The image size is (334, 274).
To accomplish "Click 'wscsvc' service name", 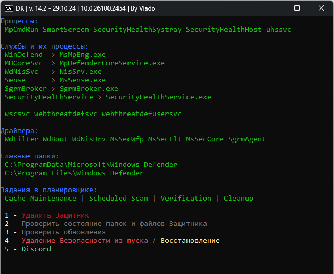I will (17, 114).
